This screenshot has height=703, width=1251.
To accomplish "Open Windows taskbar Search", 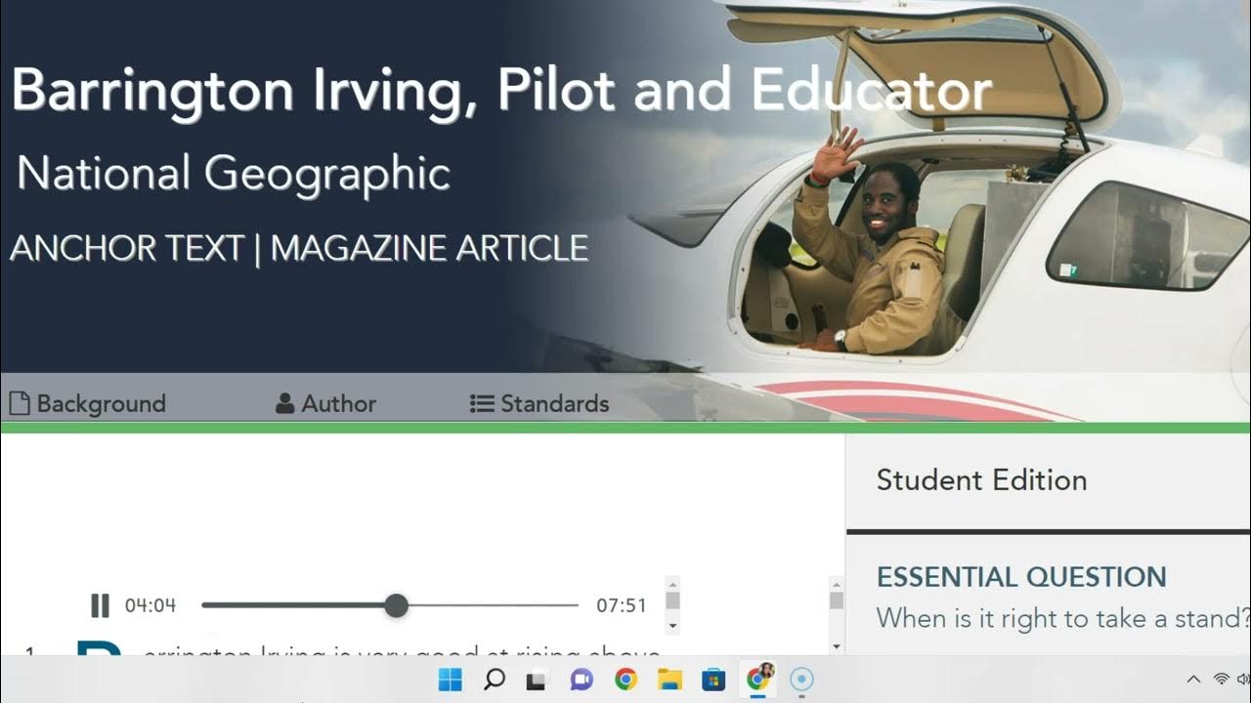I will tap(495, 680).
